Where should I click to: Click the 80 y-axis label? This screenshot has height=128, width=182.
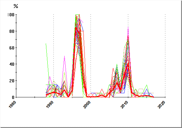click(12, 31)
